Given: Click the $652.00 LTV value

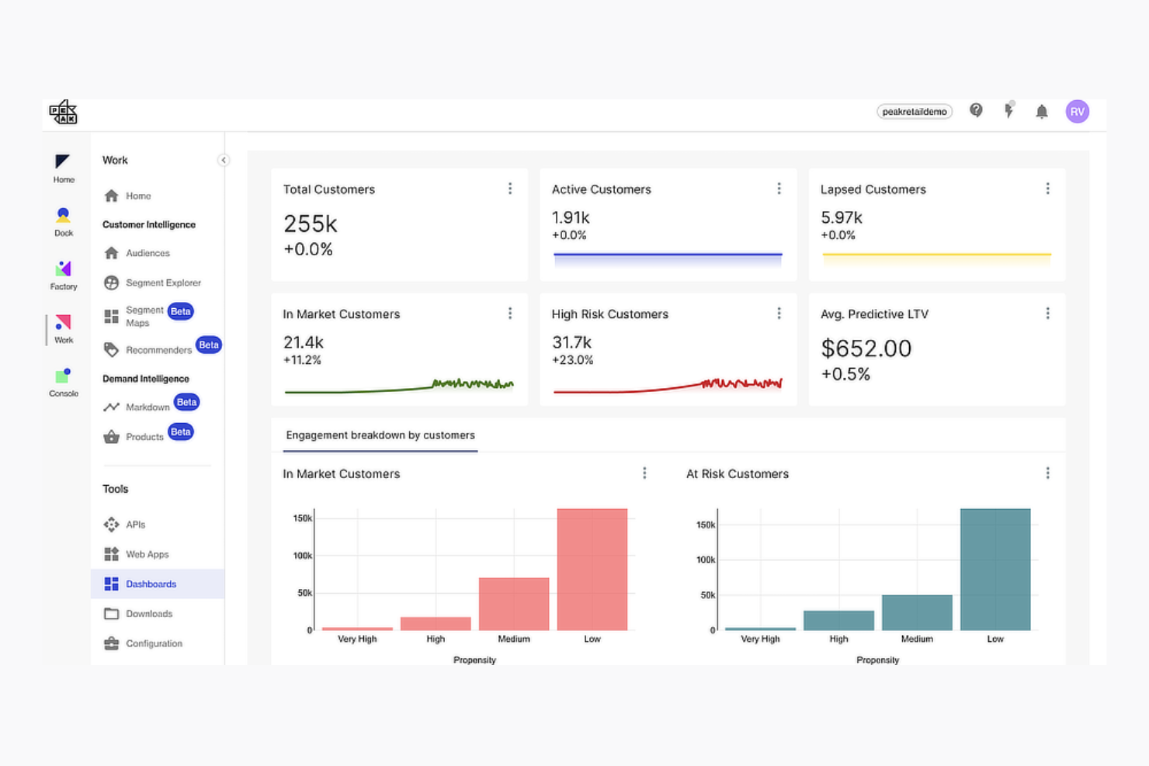Looking at the screenshot, I should pyautogui.click(x=866, y=348).
